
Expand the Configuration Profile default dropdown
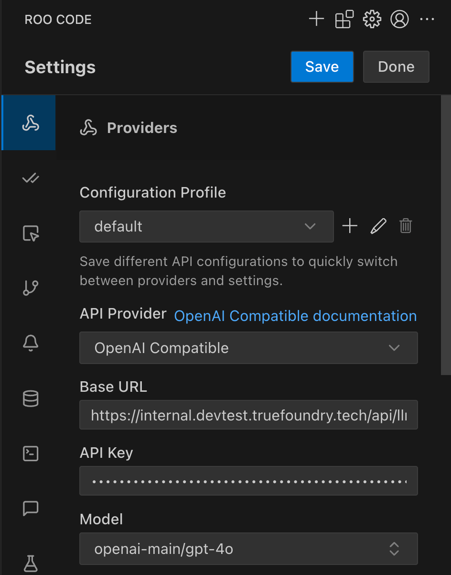coord(206,226)
